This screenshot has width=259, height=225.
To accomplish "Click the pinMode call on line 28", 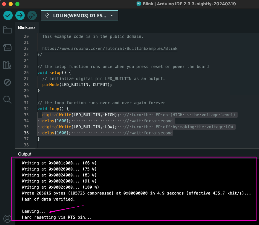I will tap(51, 85).
